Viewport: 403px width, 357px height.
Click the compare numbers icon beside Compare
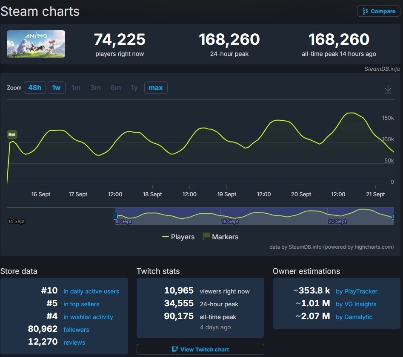(x=365, y=11)
